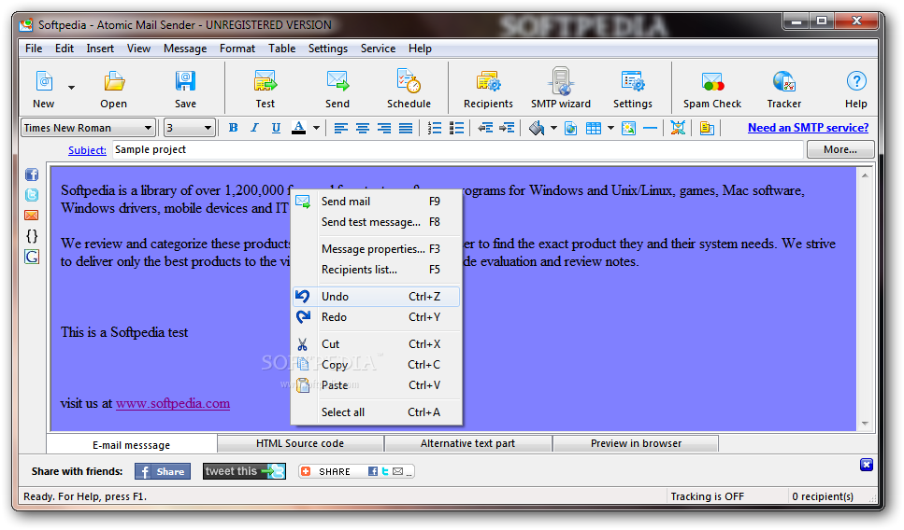
Task: Click the Help toolbar icon
Action: (x=856, y=88)
